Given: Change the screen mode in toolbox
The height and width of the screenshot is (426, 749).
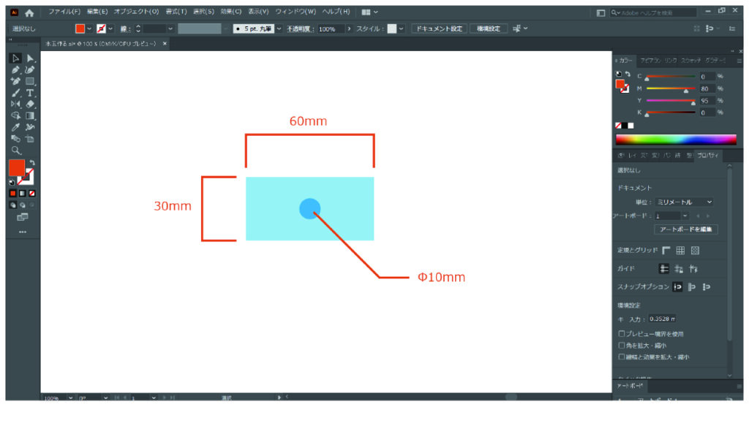Looking at the screenshot, I should [x=23, y=218].
